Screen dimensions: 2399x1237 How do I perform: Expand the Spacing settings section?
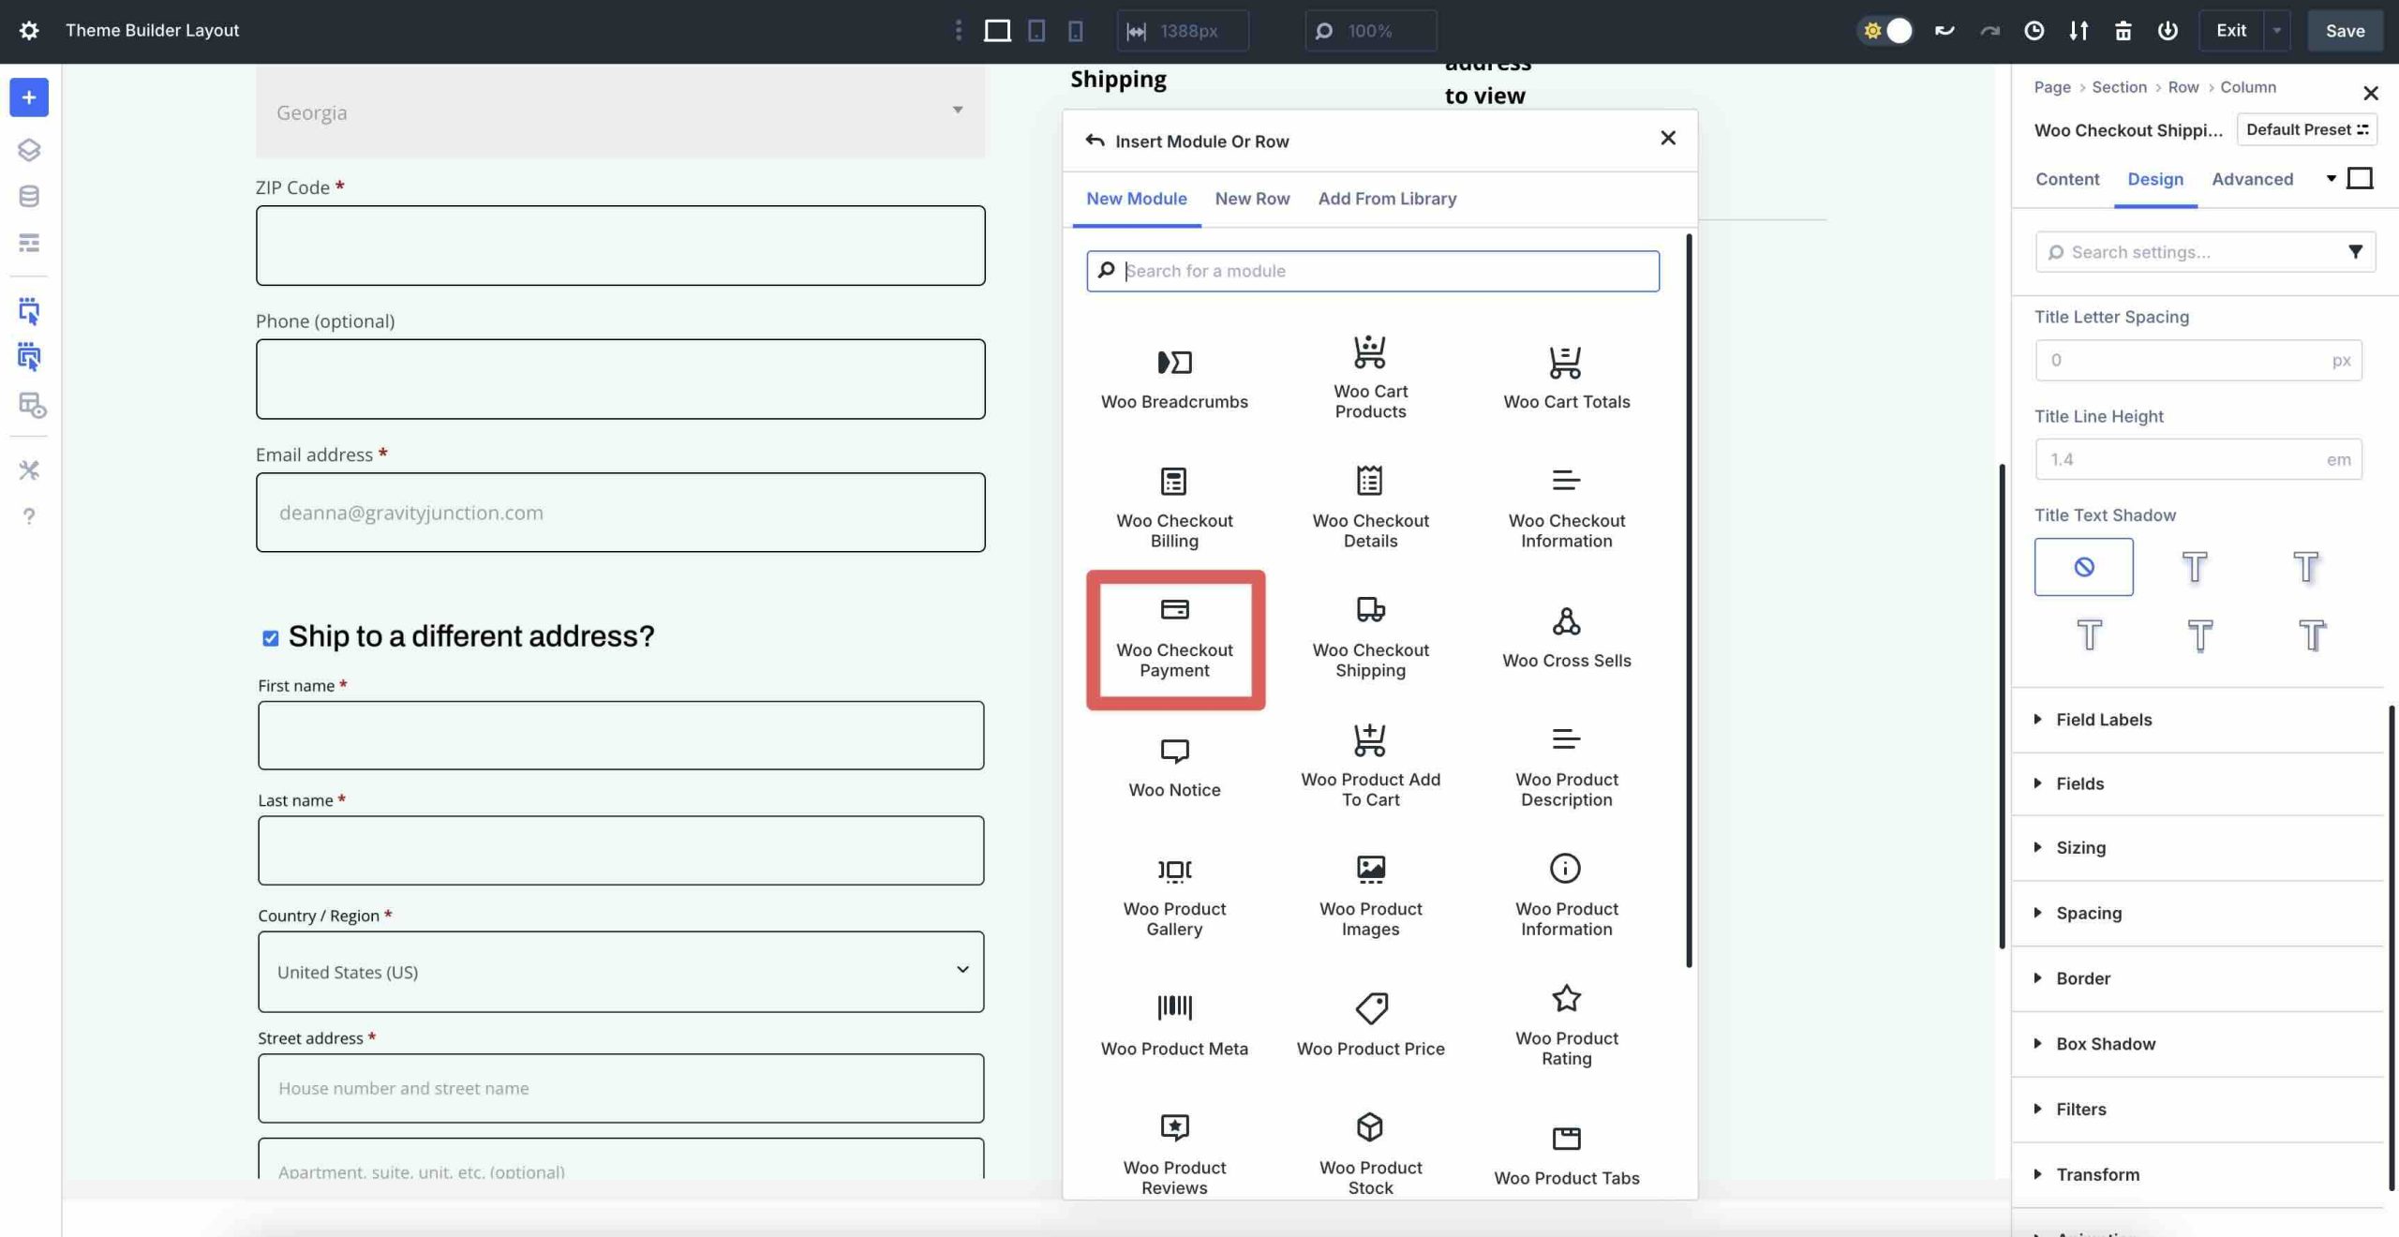[2088, 913]
